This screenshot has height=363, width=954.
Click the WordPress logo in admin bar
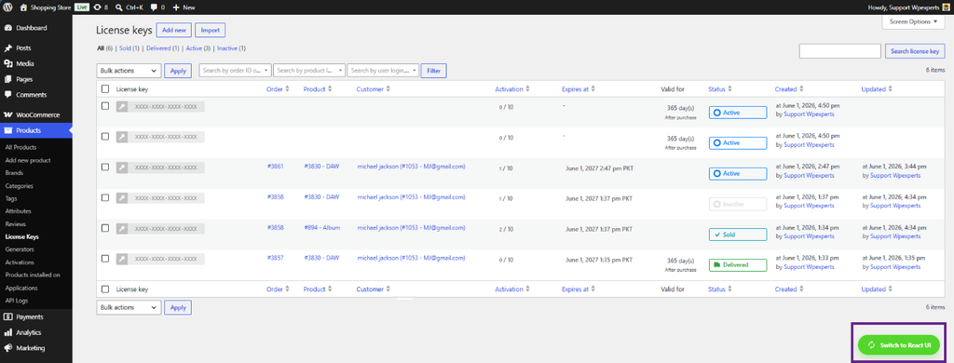pos(7,7)
